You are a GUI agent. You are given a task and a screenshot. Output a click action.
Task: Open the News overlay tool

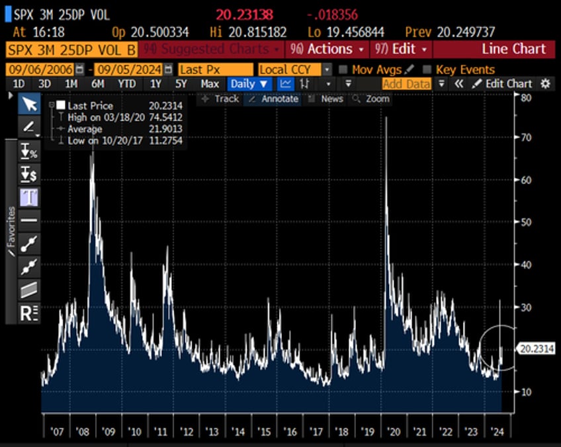click(326, 99)
